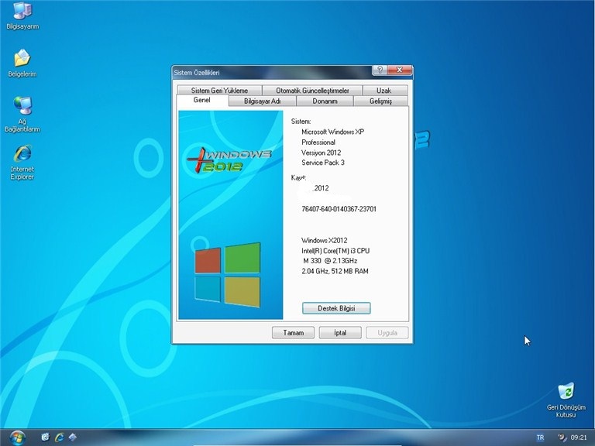Image resolution: width=595 pixels, height=446 pixels.
Task: Click the Uygula button
Action: 387,333
